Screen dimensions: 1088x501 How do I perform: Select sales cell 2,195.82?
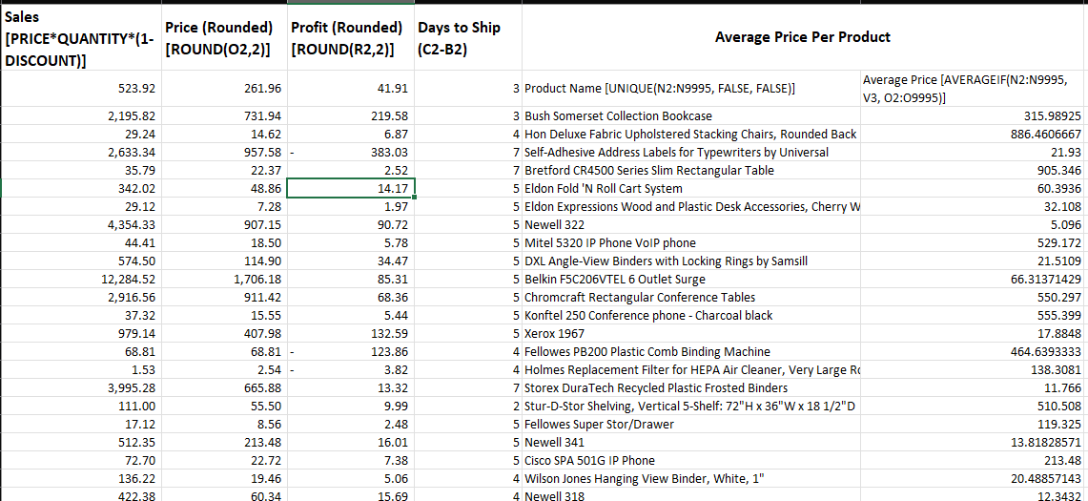coord(80,116)
